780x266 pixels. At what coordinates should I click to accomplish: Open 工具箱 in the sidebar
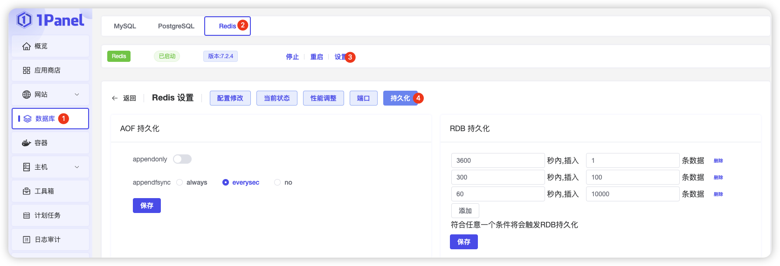(50, 191)
